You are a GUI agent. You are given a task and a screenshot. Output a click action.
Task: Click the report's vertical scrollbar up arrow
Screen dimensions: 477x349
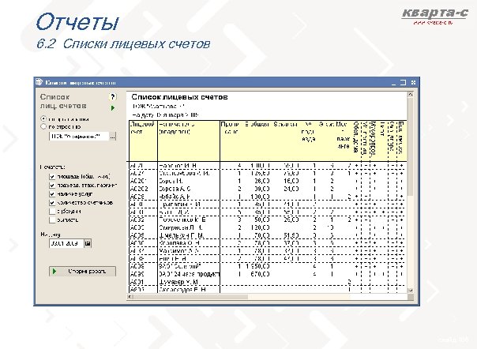point(410,94)
